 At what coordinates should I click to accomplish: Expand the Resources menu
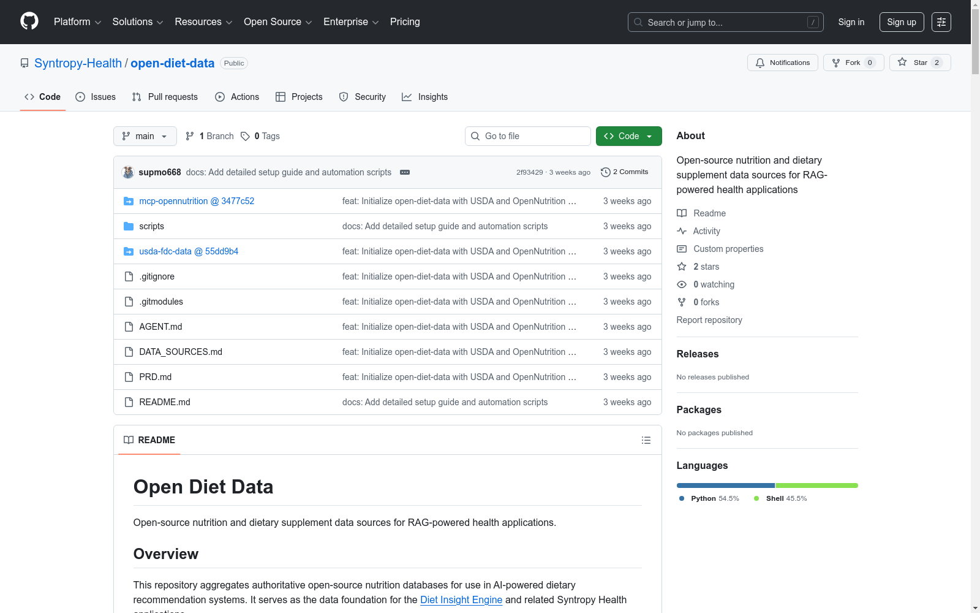pos(203,22)
